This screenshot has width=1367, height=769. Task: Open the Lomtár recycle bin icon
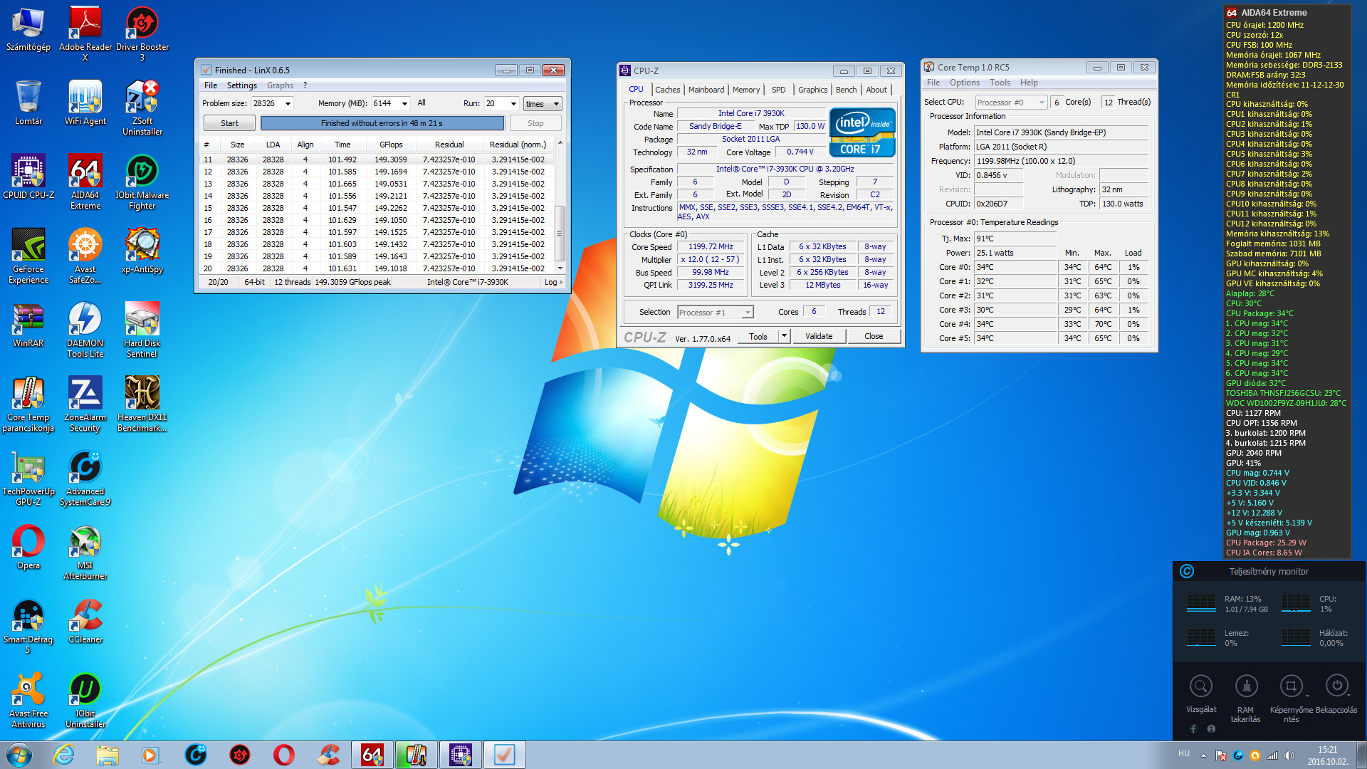point(28,103)
